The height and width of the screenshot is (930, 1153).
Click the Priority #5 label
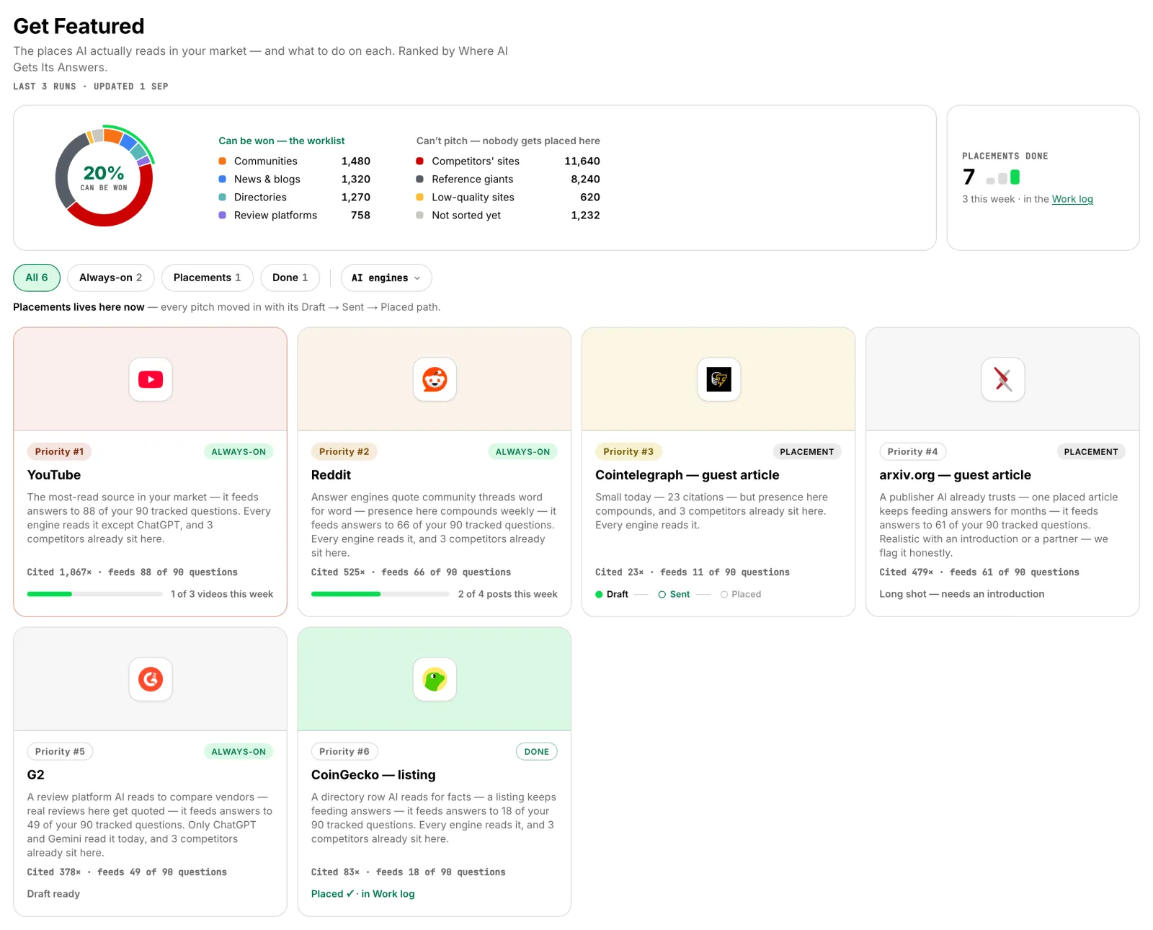point(60,752)
